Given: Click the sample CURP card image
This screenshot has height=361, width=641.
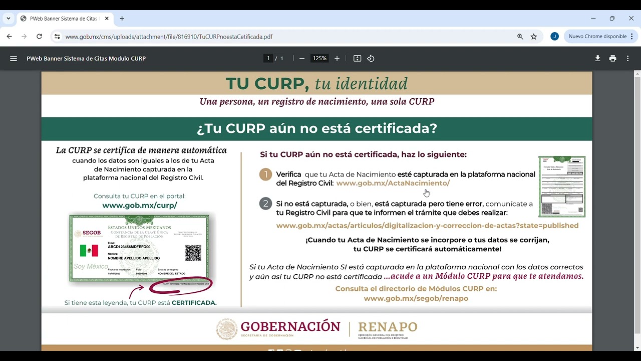Looking at the screenshot, I should [x=140, y=248].
